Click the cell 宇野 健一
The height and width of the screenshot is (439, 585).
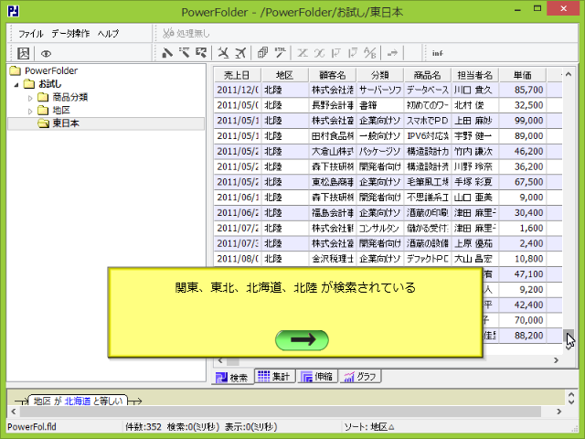(475, 136)
